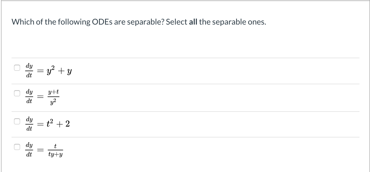Click the equation y² + y

(x=59, y=70)
